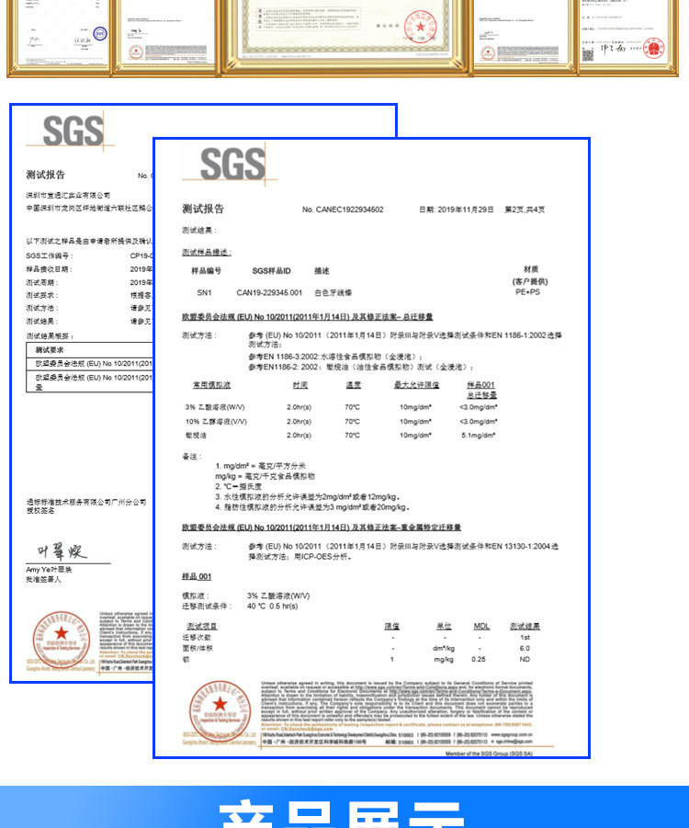
Task: Click the 橄榄油 row label
Action: (196, 435)
